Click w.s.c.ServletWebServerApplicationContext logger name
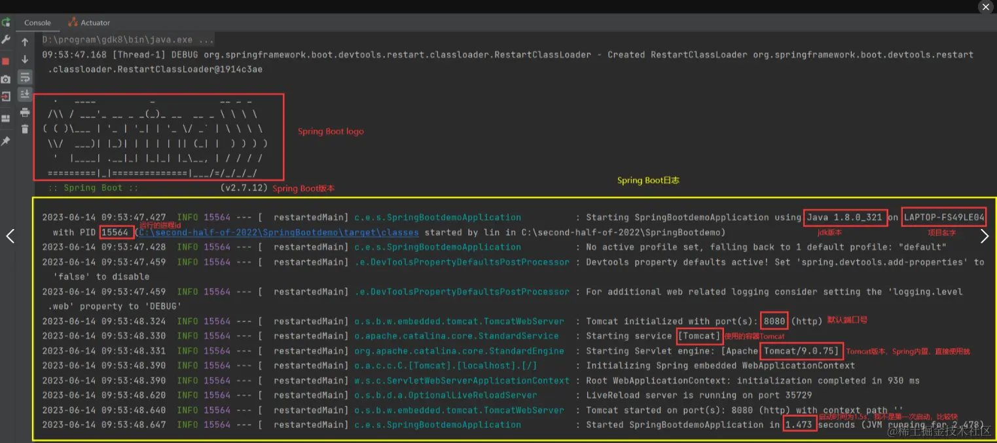 [462, 380]
